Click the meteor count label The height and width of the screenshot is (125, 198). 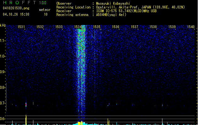[x=45, y=10]
